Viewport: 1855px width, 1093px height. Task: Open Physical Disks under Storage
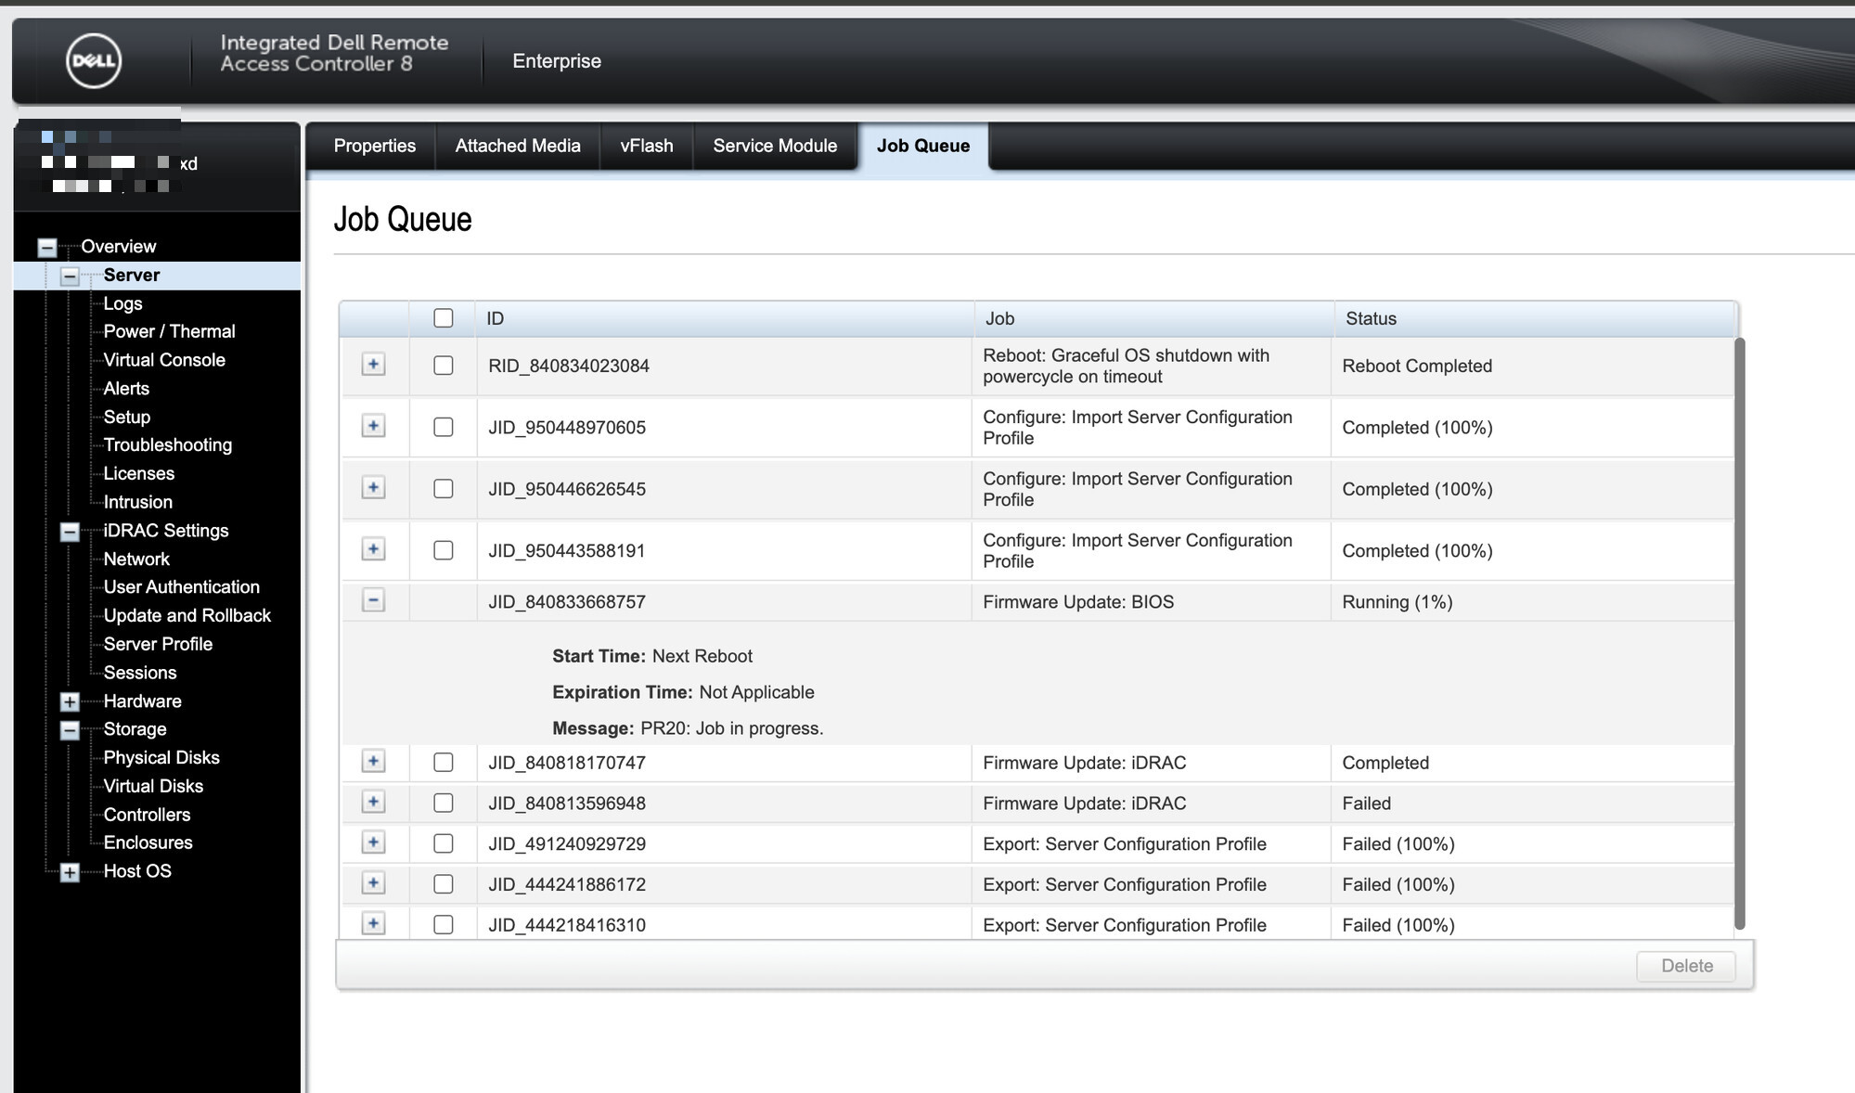coord(161,757)
